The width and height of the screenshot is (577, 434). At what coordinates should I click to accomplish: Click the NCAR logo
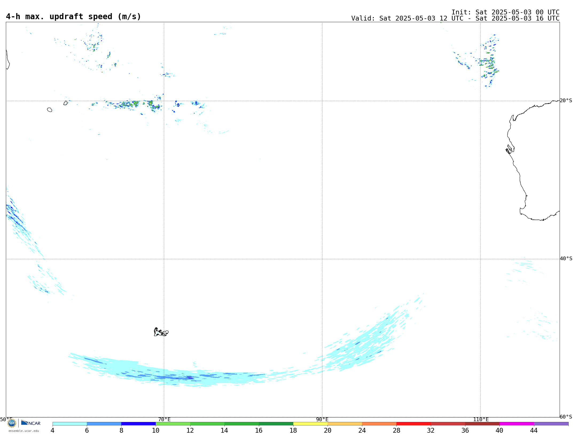31,423
